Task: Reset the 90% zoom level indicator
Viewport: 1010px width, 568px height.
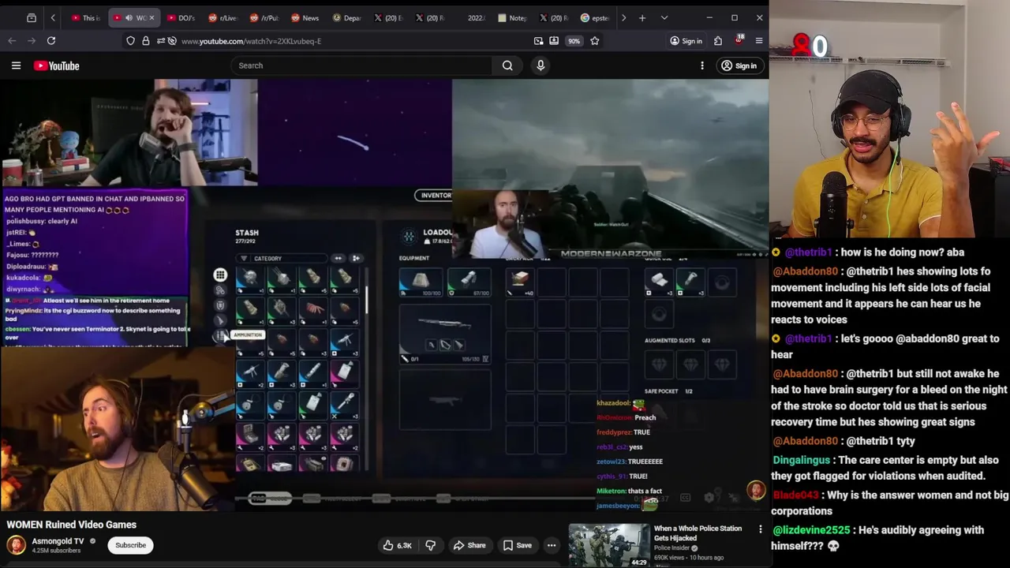Action: tap(574, 41)
